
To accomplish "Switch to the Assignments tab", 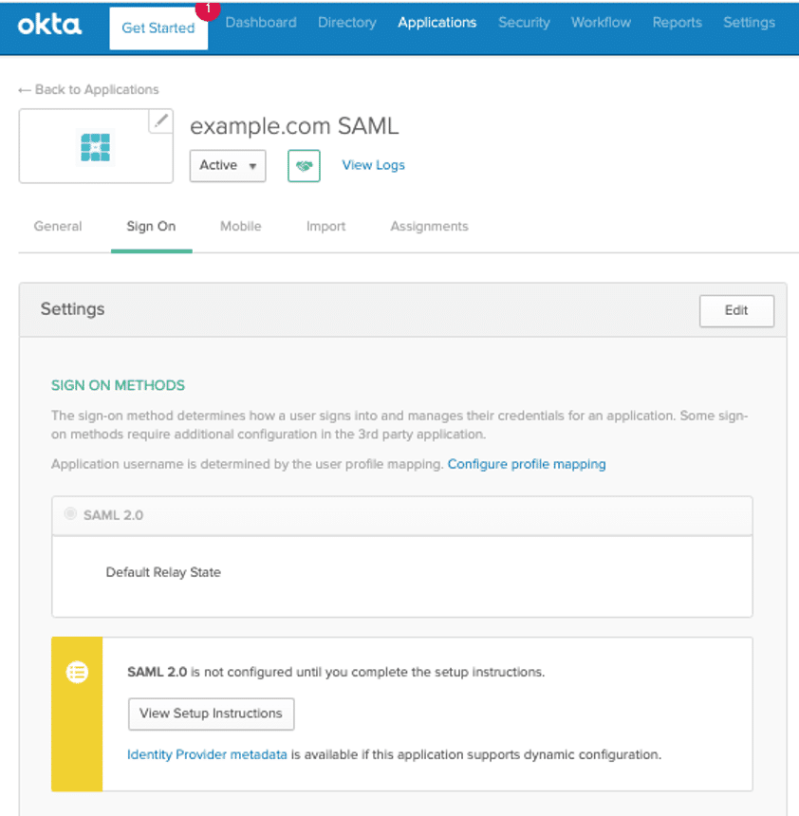I will [429, 227].
